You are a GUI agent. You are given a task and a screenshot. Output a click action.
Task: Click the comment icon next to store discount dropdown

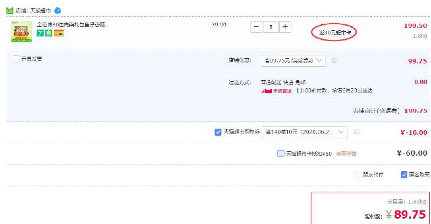pos(335,60)
